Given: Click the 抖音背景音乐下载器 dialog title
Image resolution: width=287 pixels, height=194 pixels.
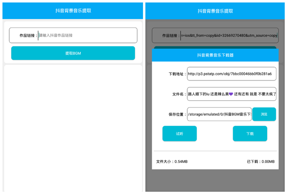Looking at the screenshot, I should click(215, 55).
